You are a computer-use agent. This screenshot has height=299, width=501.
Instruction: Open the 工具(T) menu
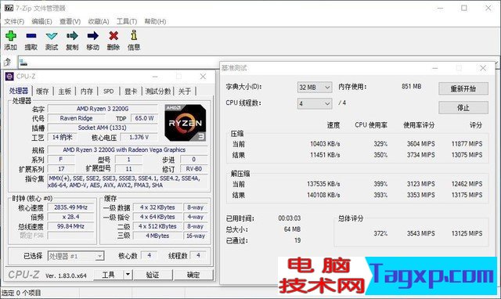[127, 21]
